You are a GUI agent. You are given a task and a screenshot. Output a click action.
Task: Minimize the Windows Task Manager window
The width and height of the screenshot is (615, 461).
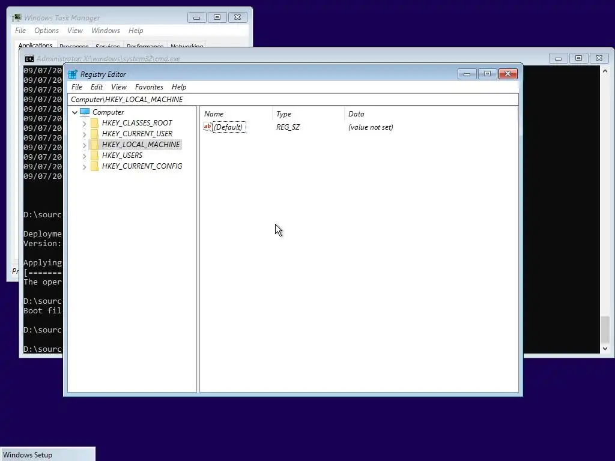tap(197, 17)
